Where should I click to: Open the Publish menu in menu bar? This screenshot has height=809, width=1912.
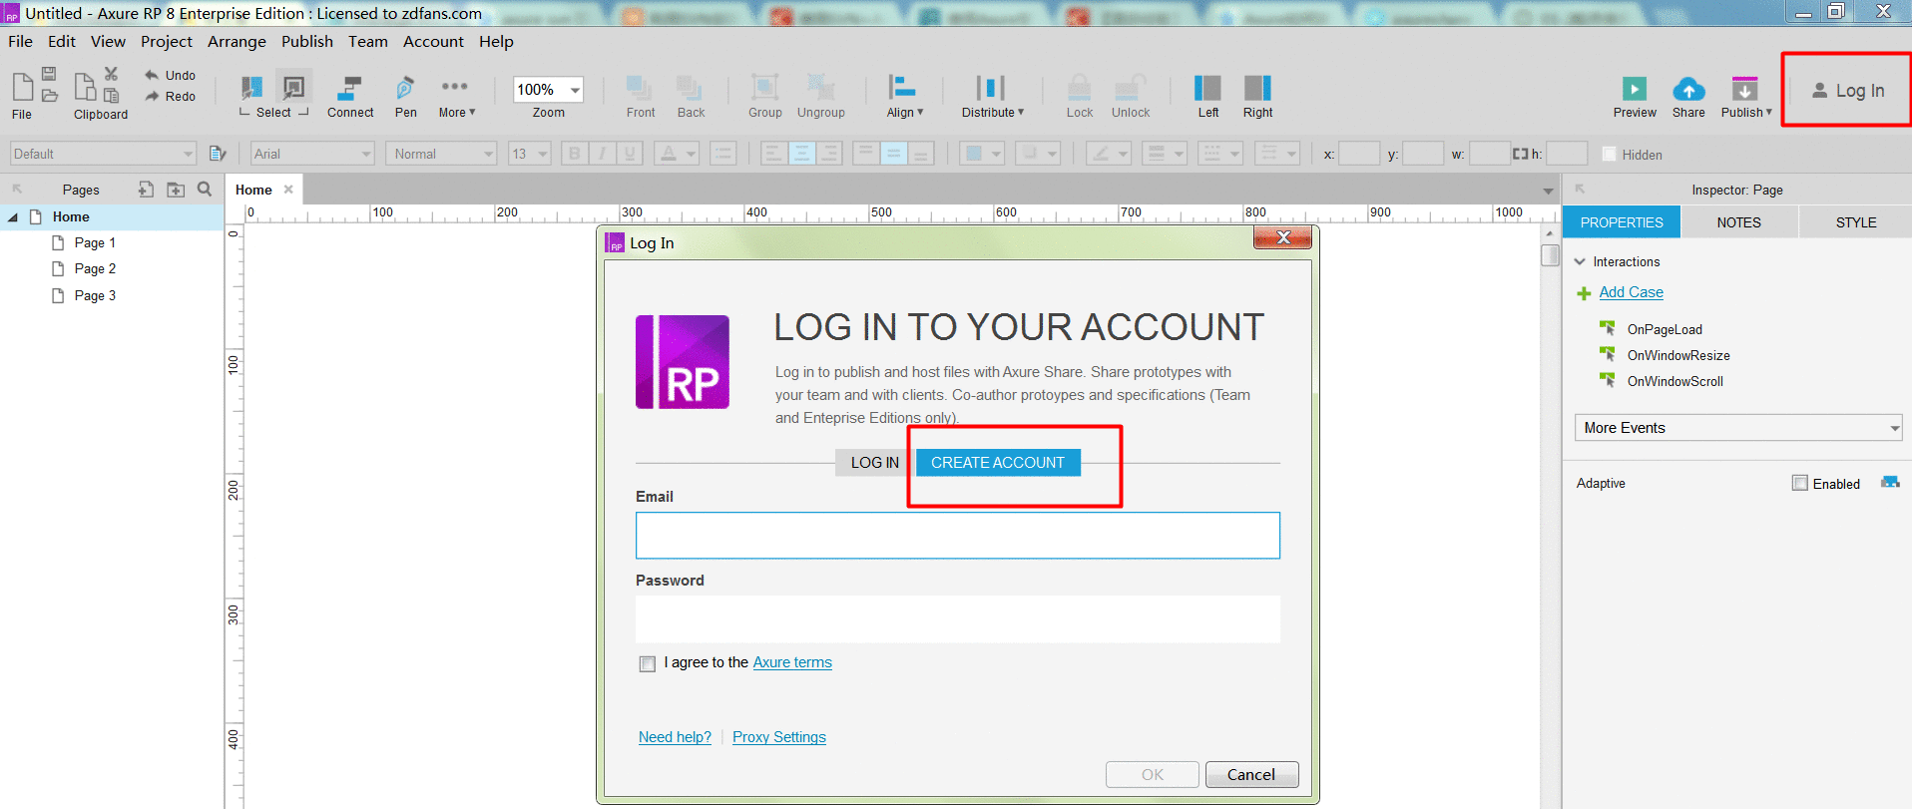click(x=307, y=42)
